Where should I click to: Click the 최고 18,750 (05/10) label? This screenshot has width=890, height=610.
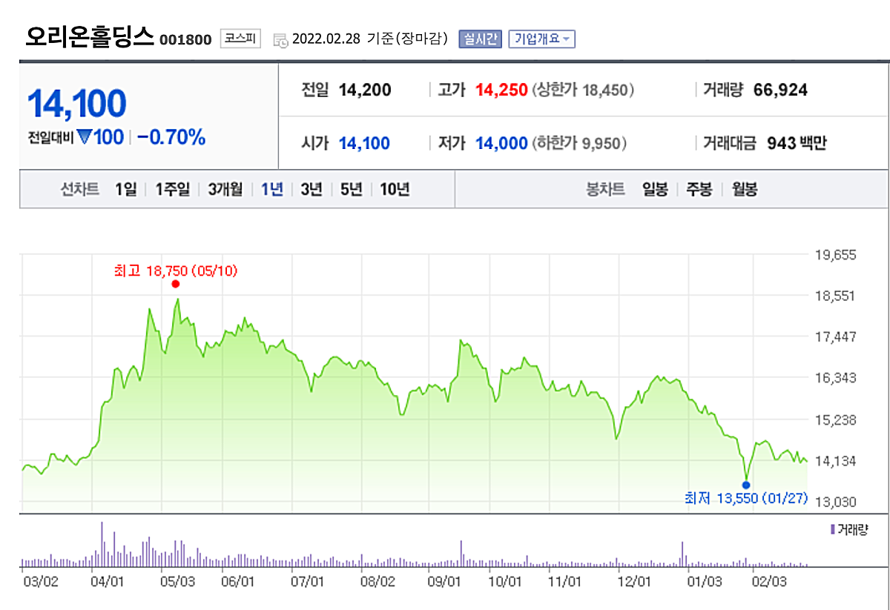coord(175,271)
